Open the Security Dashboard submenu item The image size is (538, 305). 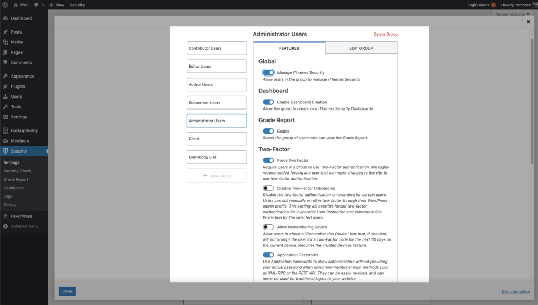click(13, 188)
